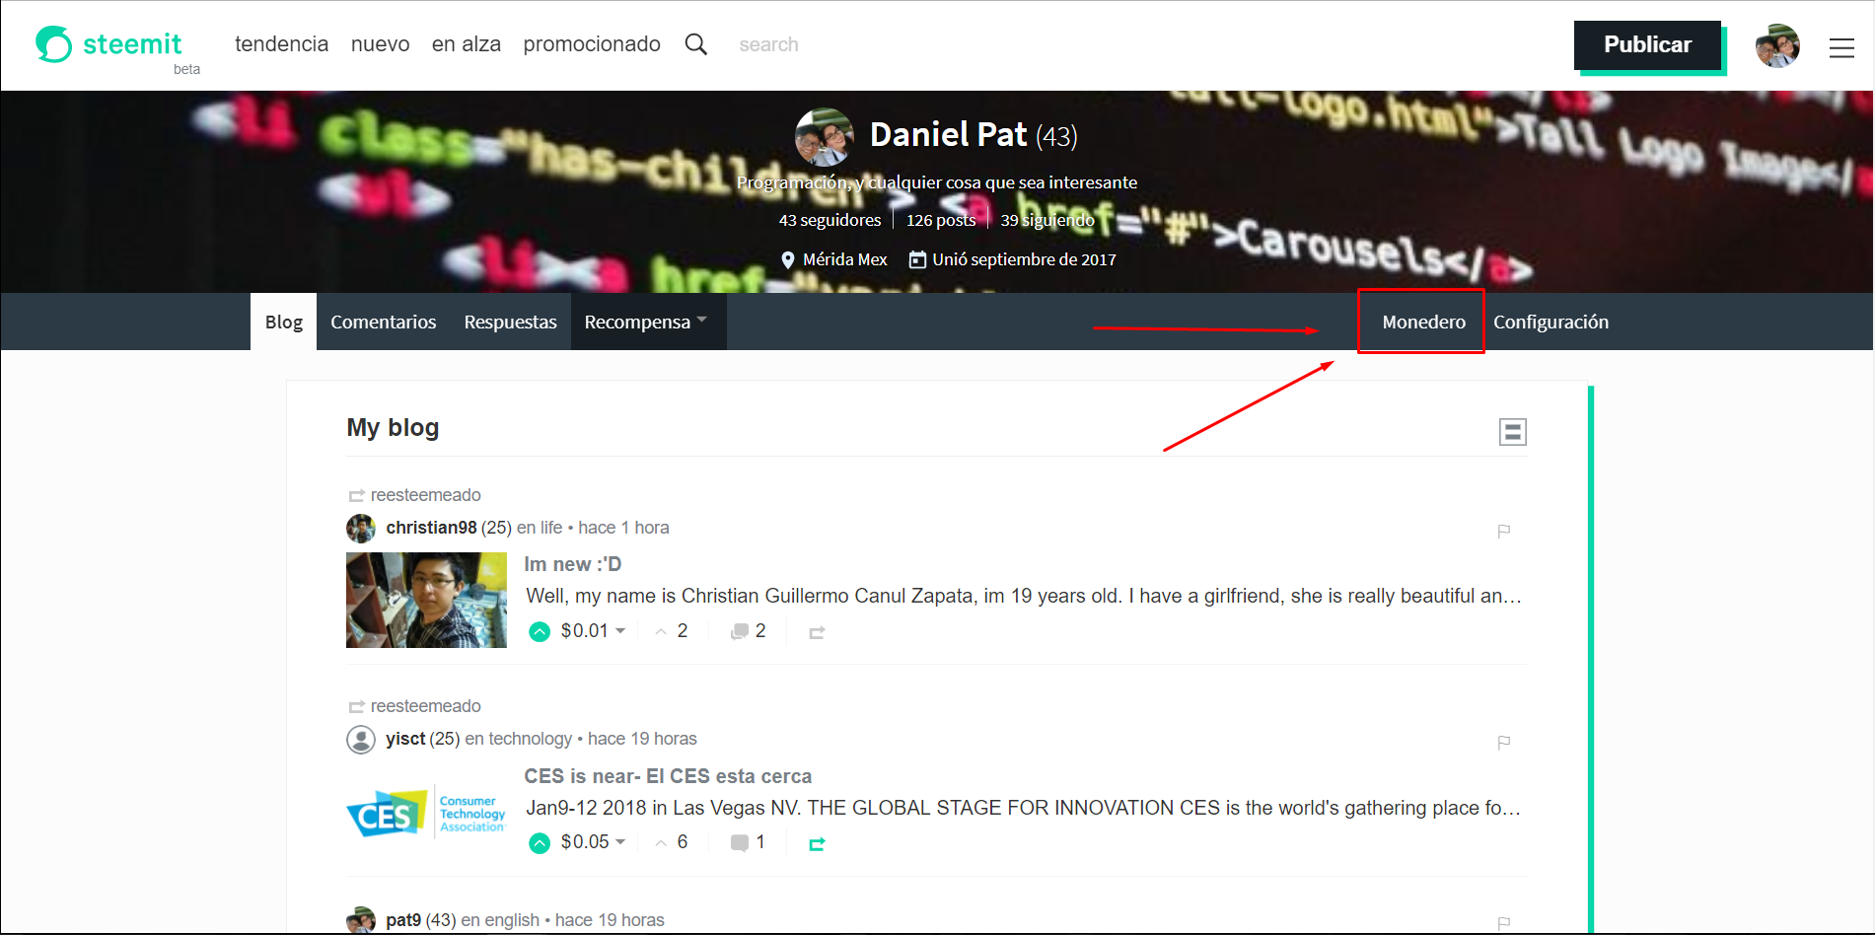
Task: Click yisct's default avatar icon
Action: 361,740
